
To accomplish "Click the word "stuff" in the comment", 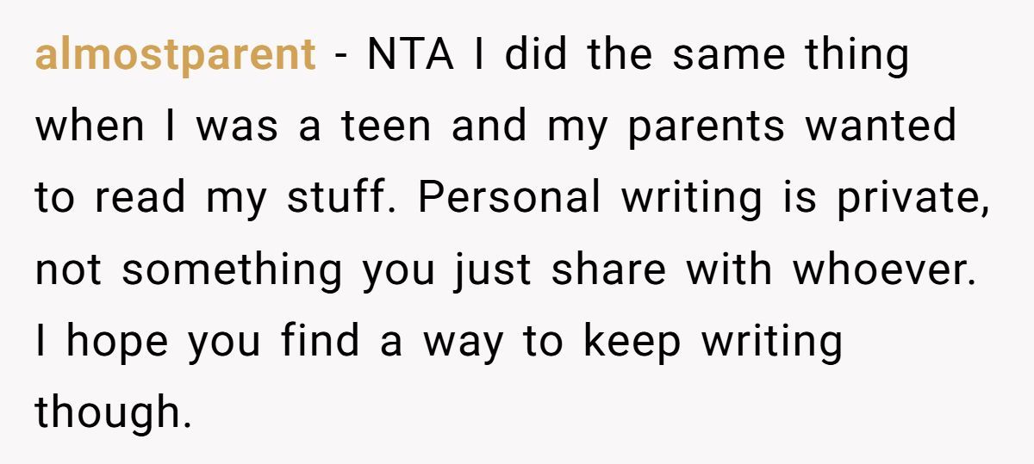I will tap(343, 199).
